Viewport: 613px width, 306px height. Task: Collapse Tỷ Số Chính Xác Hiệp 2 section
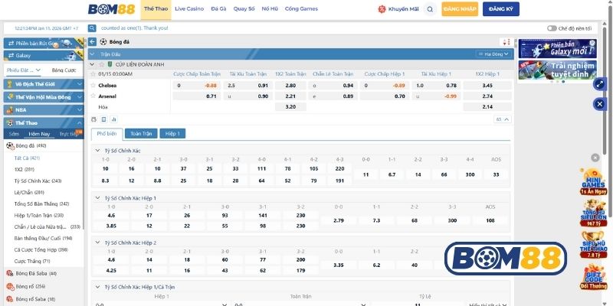[x=98, y=243]
